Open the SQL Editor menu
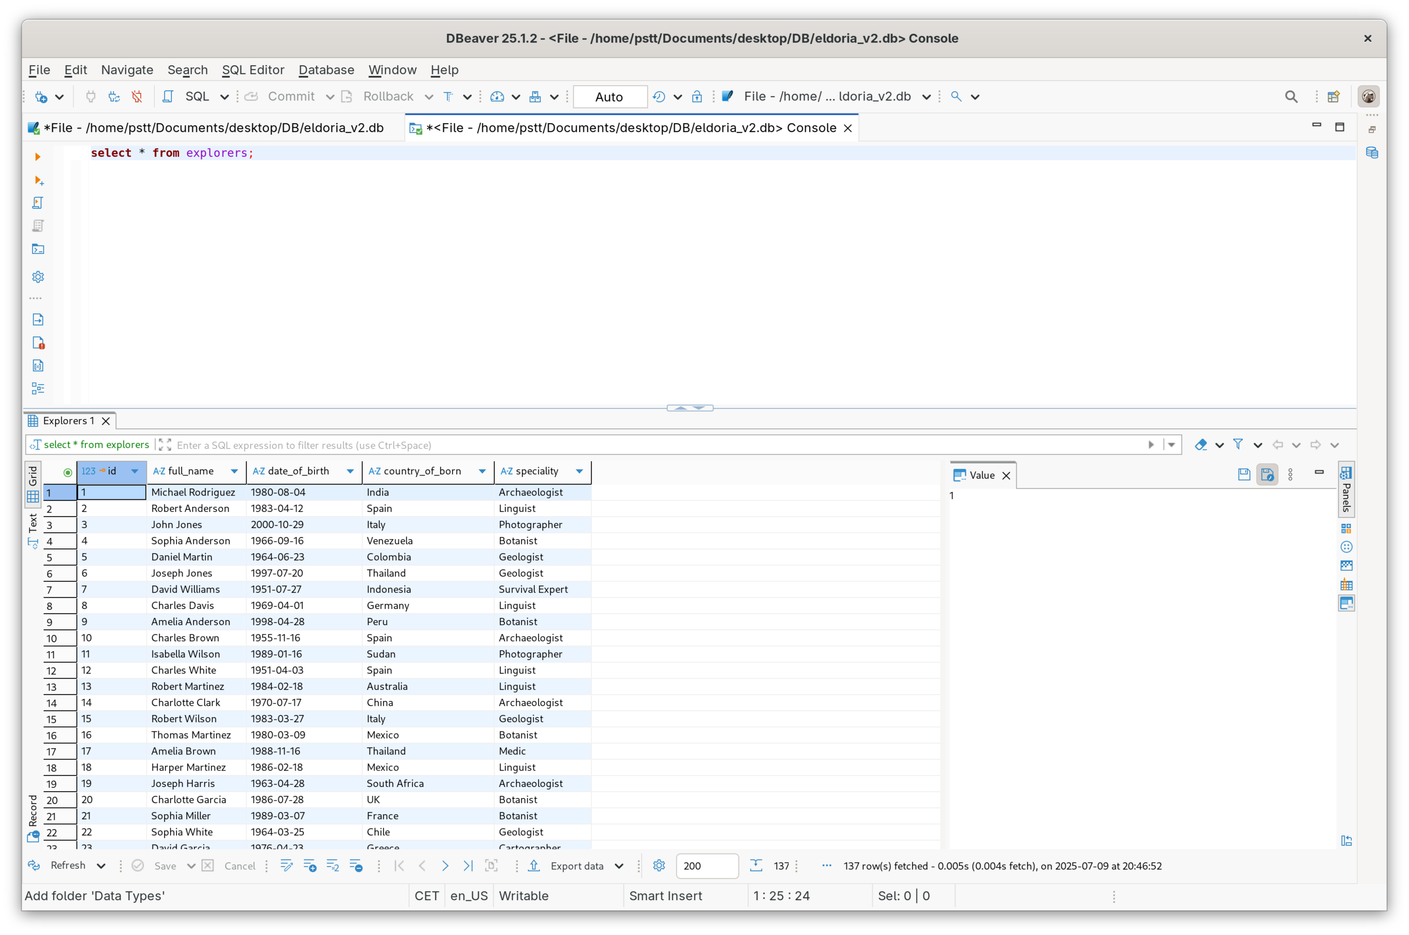The width and height of the screenshot is (1409, 935). 253,70
